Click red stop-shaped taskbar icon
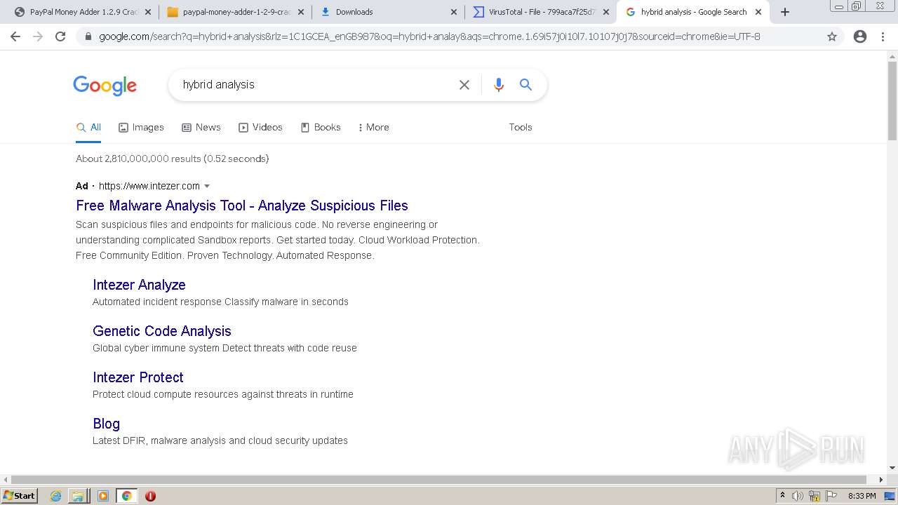 (x=150, y=496)
